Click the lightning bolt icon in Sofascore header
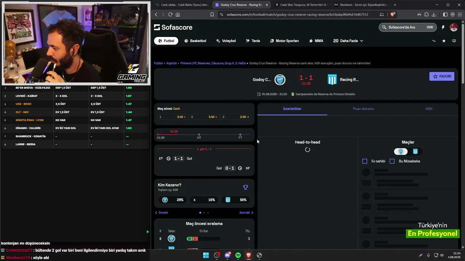Image resolution: width=465 pixels, height=261 pixels. (443, 27)
